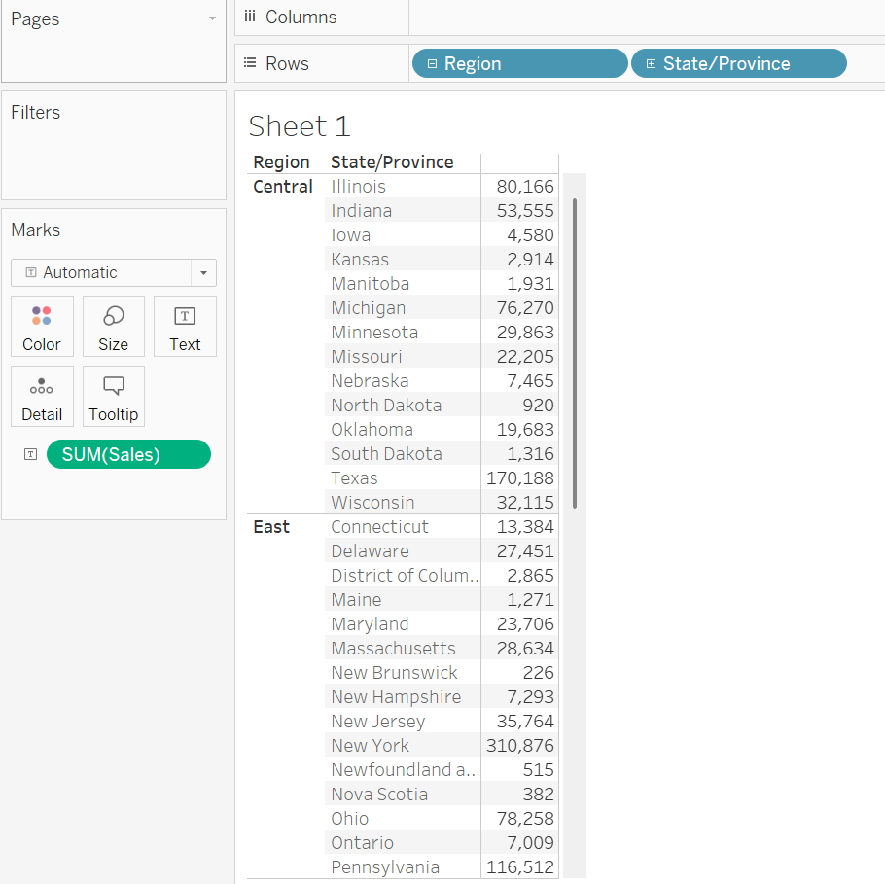Expand the State/Province pill hierarchy
Viewport: 885px width, 884px height.
tap(651, 64)
